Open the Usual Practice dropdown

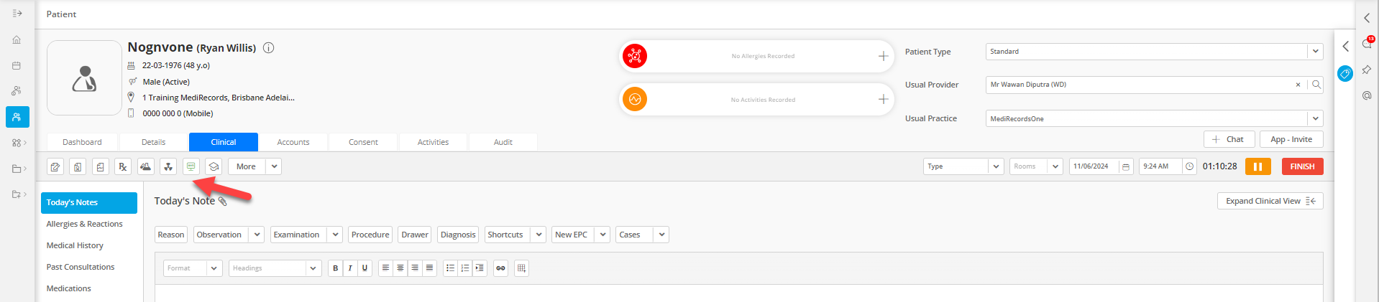coord(1154,118)
